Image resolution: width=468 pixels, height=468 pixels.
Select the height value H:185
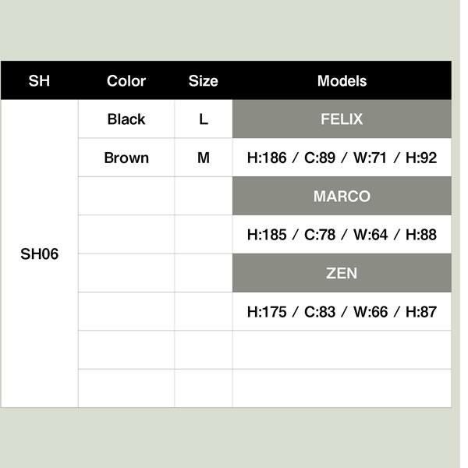click(x=267, y=235)
